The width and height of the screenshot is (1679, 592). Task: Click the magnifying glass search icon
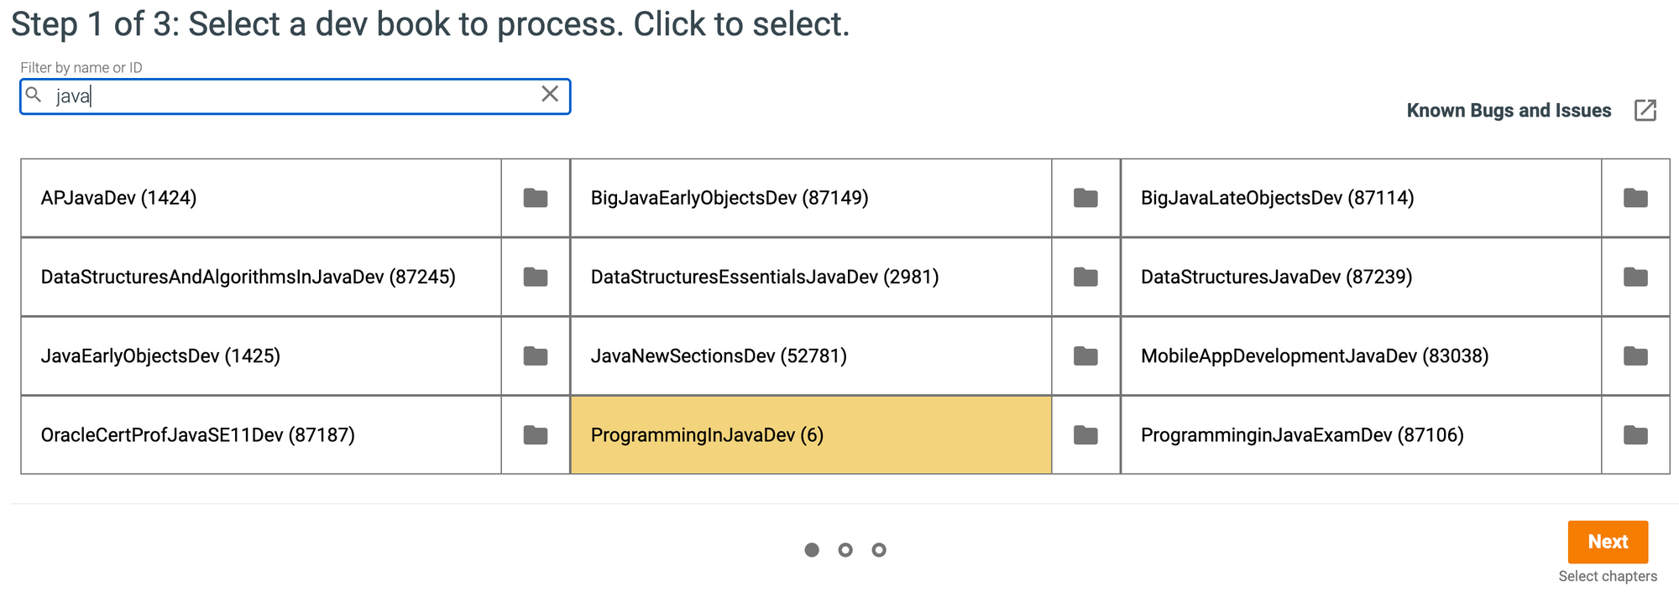34,95
